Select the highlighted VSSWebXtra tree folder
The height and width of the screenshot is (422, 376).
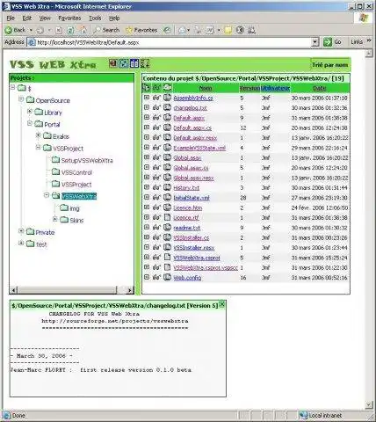click(x=79, y=196)
